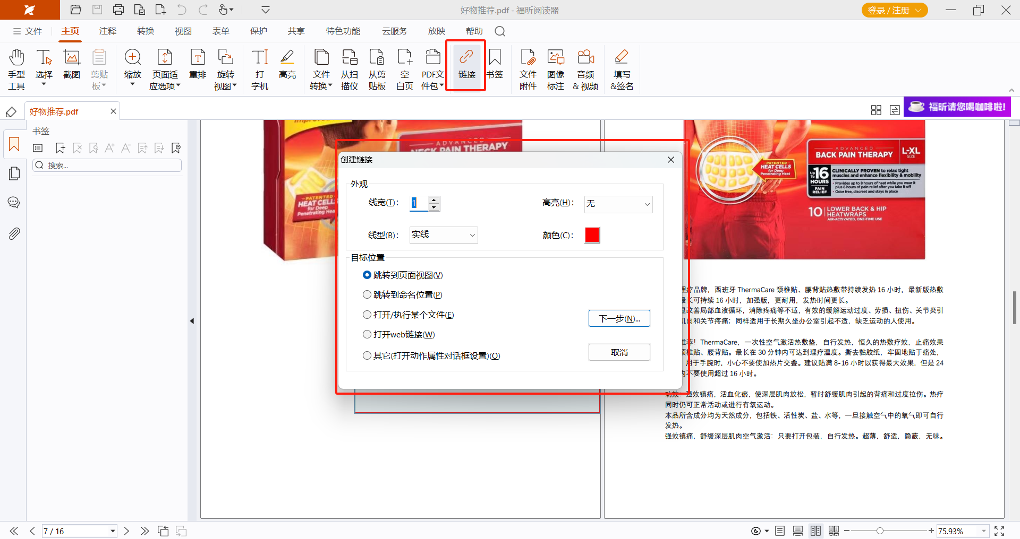1020x539 pixels.
Task: Switch to the 转换 tab
Action: coord(146,31)
